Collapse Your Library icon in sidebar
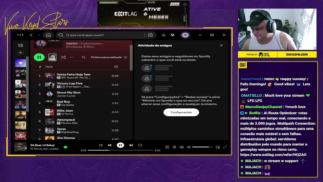The image size is (323, 182). (20, 45)
